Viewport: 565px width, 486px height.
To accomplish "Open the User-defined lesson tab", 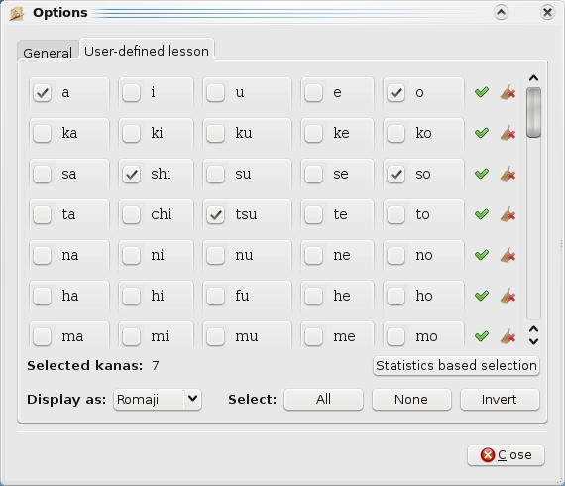I will tap(147, 51).
